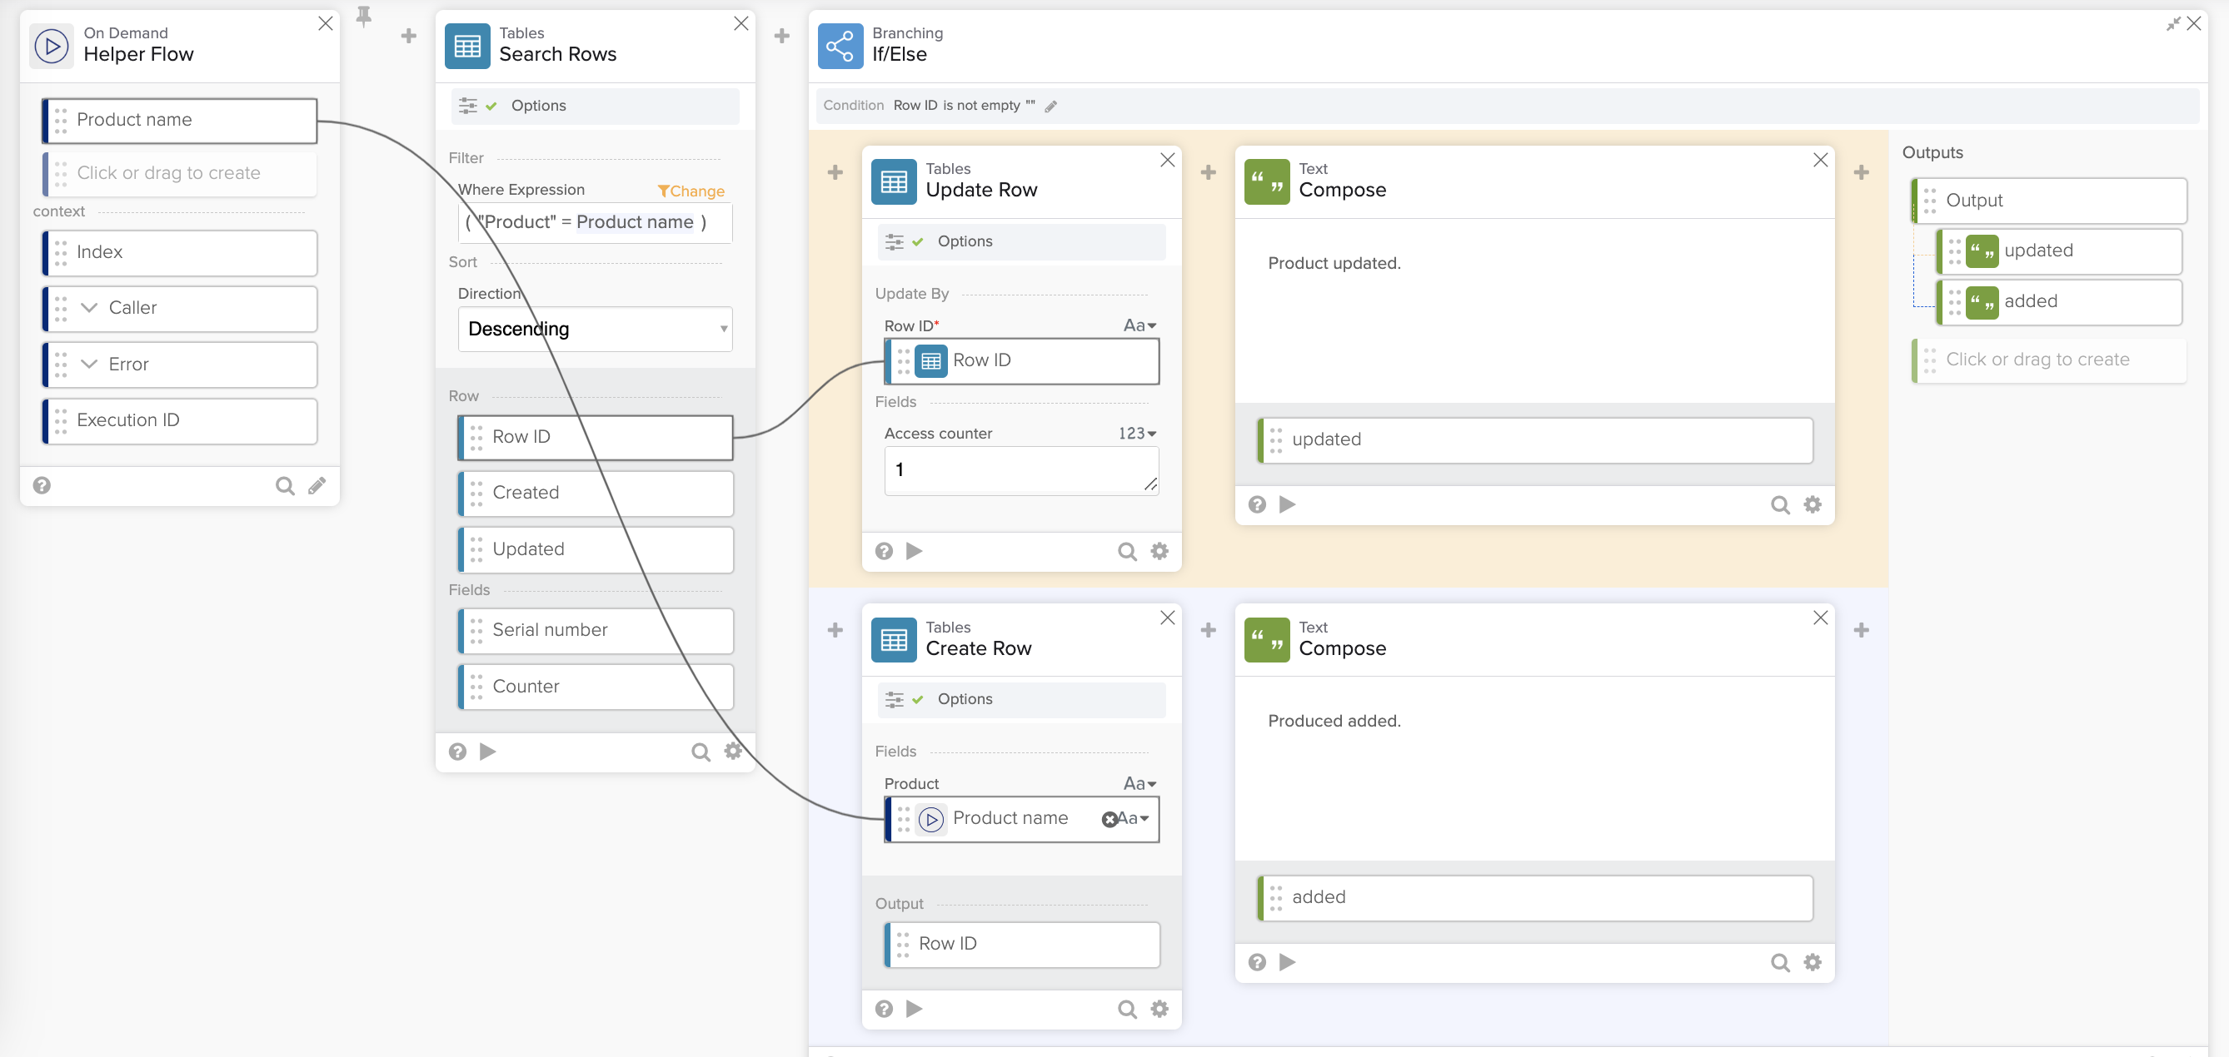Open help icon on upper Compose card
The height and width of the screenshot is (1057, 2229).
tap(1256, 504)
